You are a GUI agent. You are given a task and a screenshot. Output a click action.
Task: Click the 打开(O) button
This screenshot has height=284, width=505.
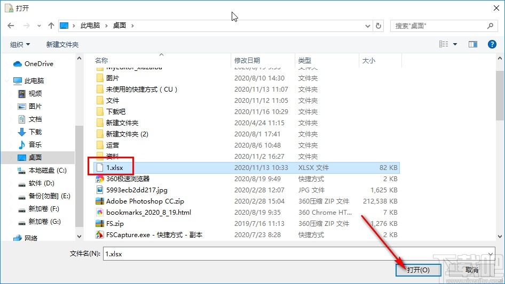[418, 270]
